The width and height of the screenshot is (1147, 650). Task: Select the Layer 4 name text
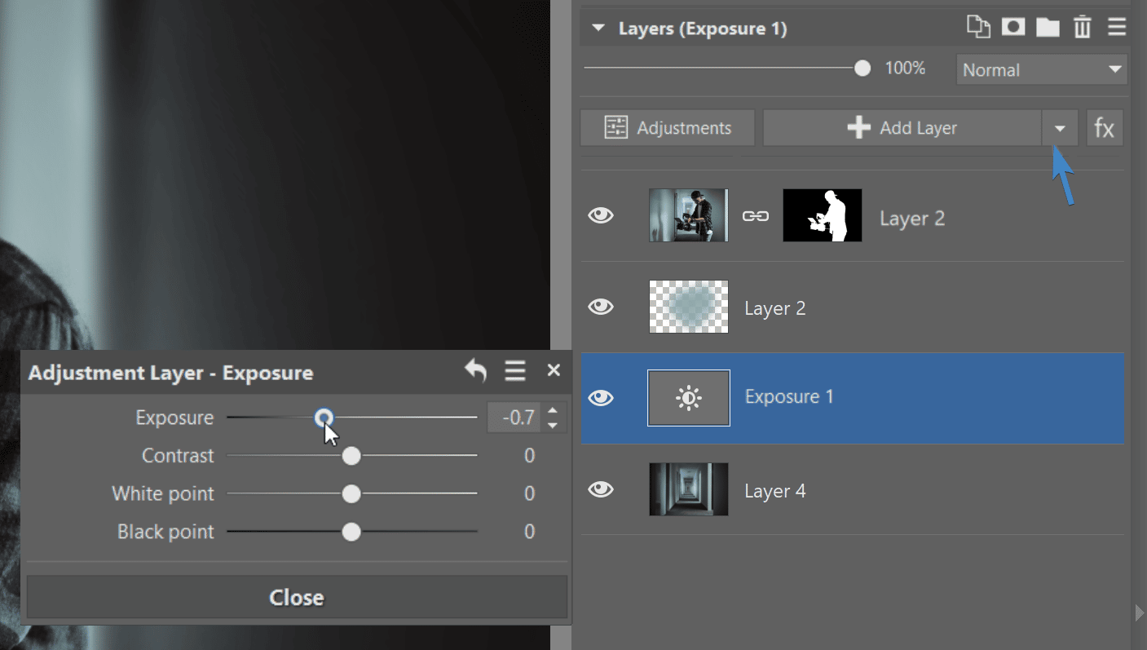point(775,492)
